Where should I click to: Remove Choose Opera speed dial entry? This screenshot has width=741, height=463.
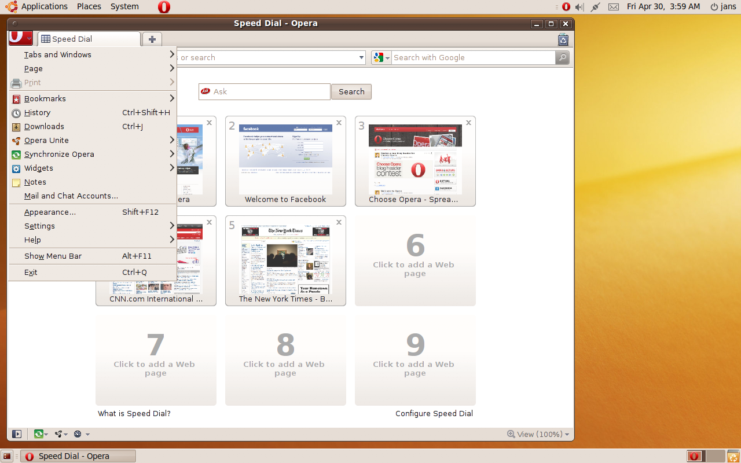pos(468,123)
